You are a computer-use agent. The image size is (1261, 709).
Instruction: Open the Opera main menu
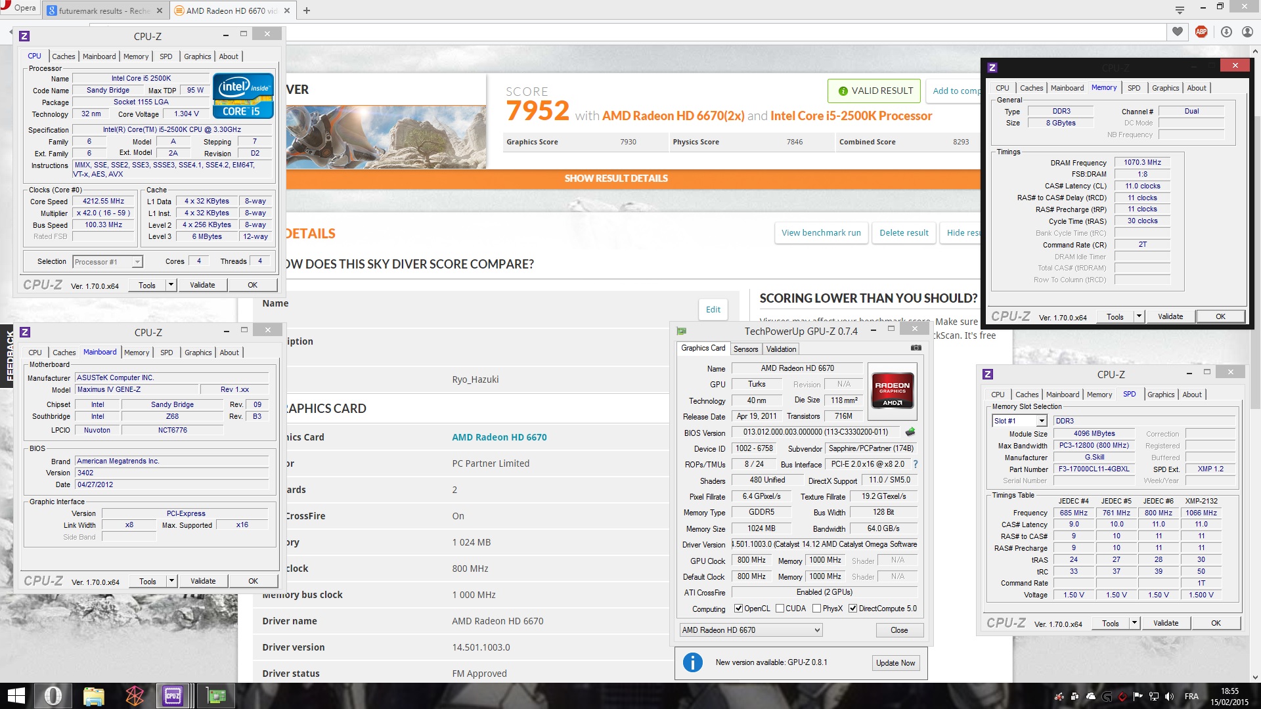click(x=19, y=8)
